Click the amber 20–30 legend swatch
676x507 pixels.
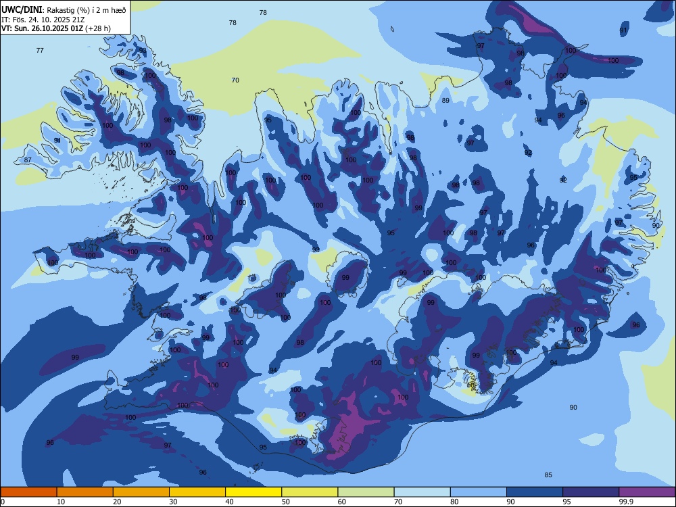[141, 492]
